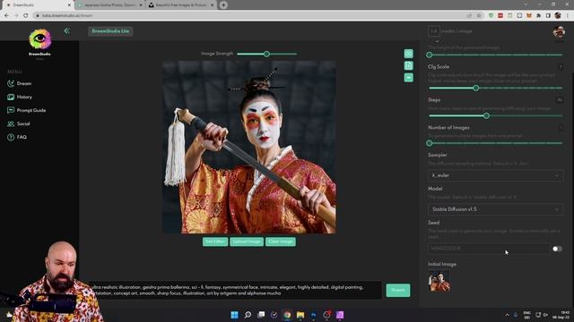Open the Chrome taskbar icon
Image resolution: width=574 pixels, height=322 pixels.
287,315
